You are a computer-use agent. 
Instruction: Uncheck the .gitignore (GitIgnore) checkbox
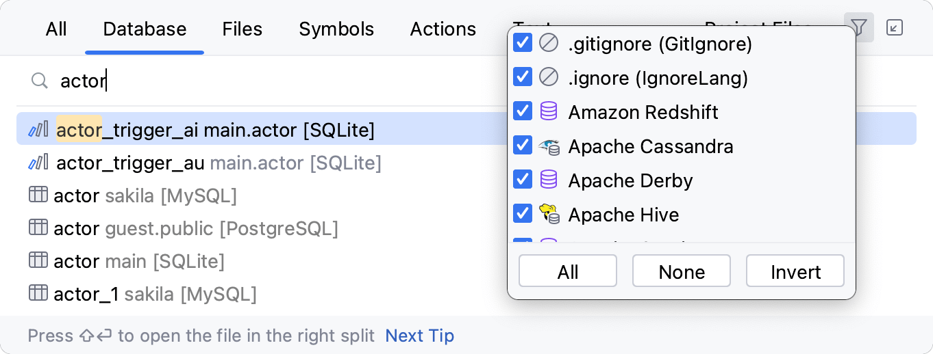pos(523,44)
